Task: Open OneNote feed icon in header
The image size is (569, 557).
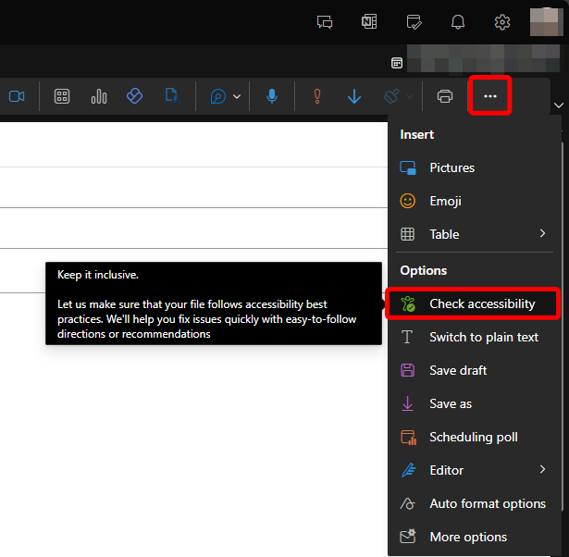Action: click(x=369, y=21)
